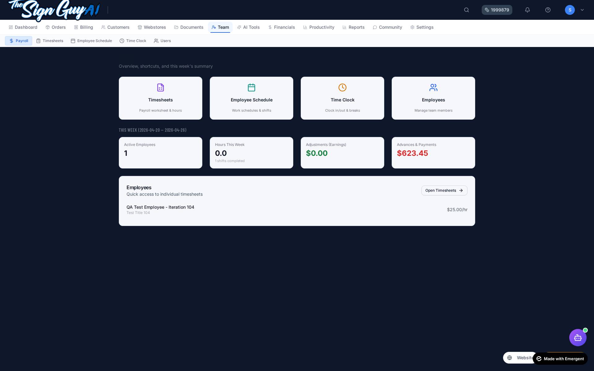Screen dimensions: 594x371
Task: Open the notifications bell
Action: (527, 10)
